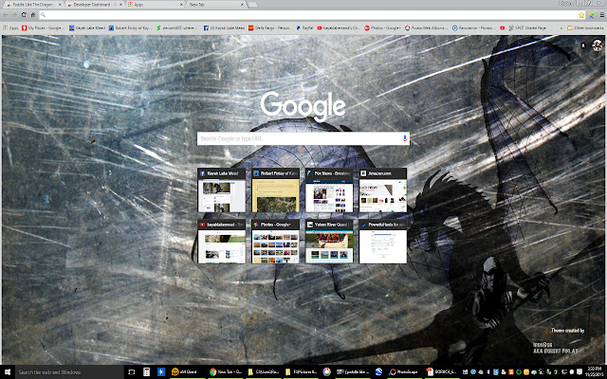Open the Apps bookmark shortcut

coord(10,27)
